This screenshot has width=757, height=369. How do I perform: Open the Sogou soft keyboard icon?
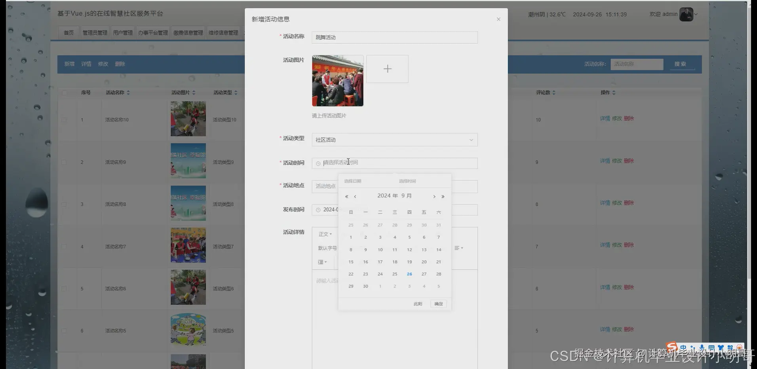712,347
